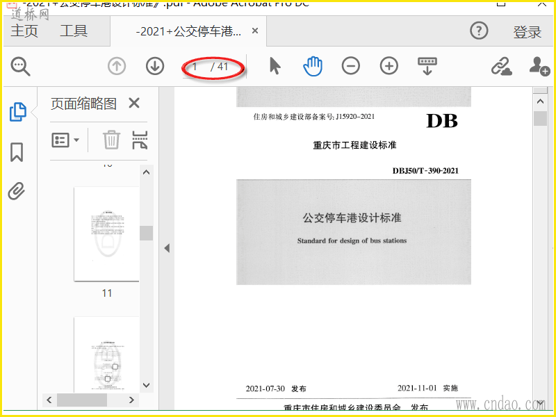The width and height of the screenshot is (556, 417).
Task: Go to previous page with up arrow
Action: (117, 66)
